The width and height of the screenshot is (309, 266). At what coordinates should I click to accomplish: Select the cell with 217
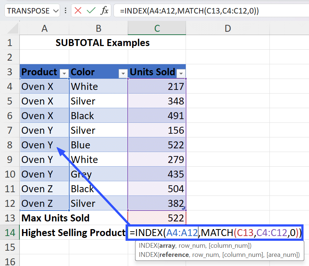pos(157,87)
